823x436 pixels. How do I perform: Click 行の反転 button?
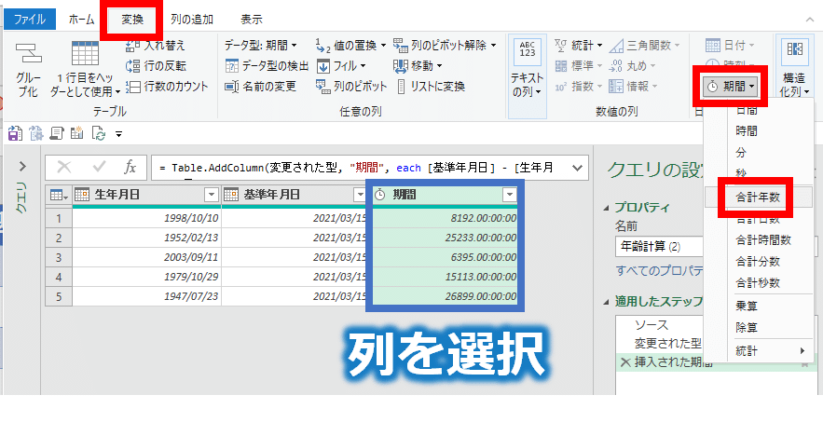pyautogui.click(x=156, y=65)
